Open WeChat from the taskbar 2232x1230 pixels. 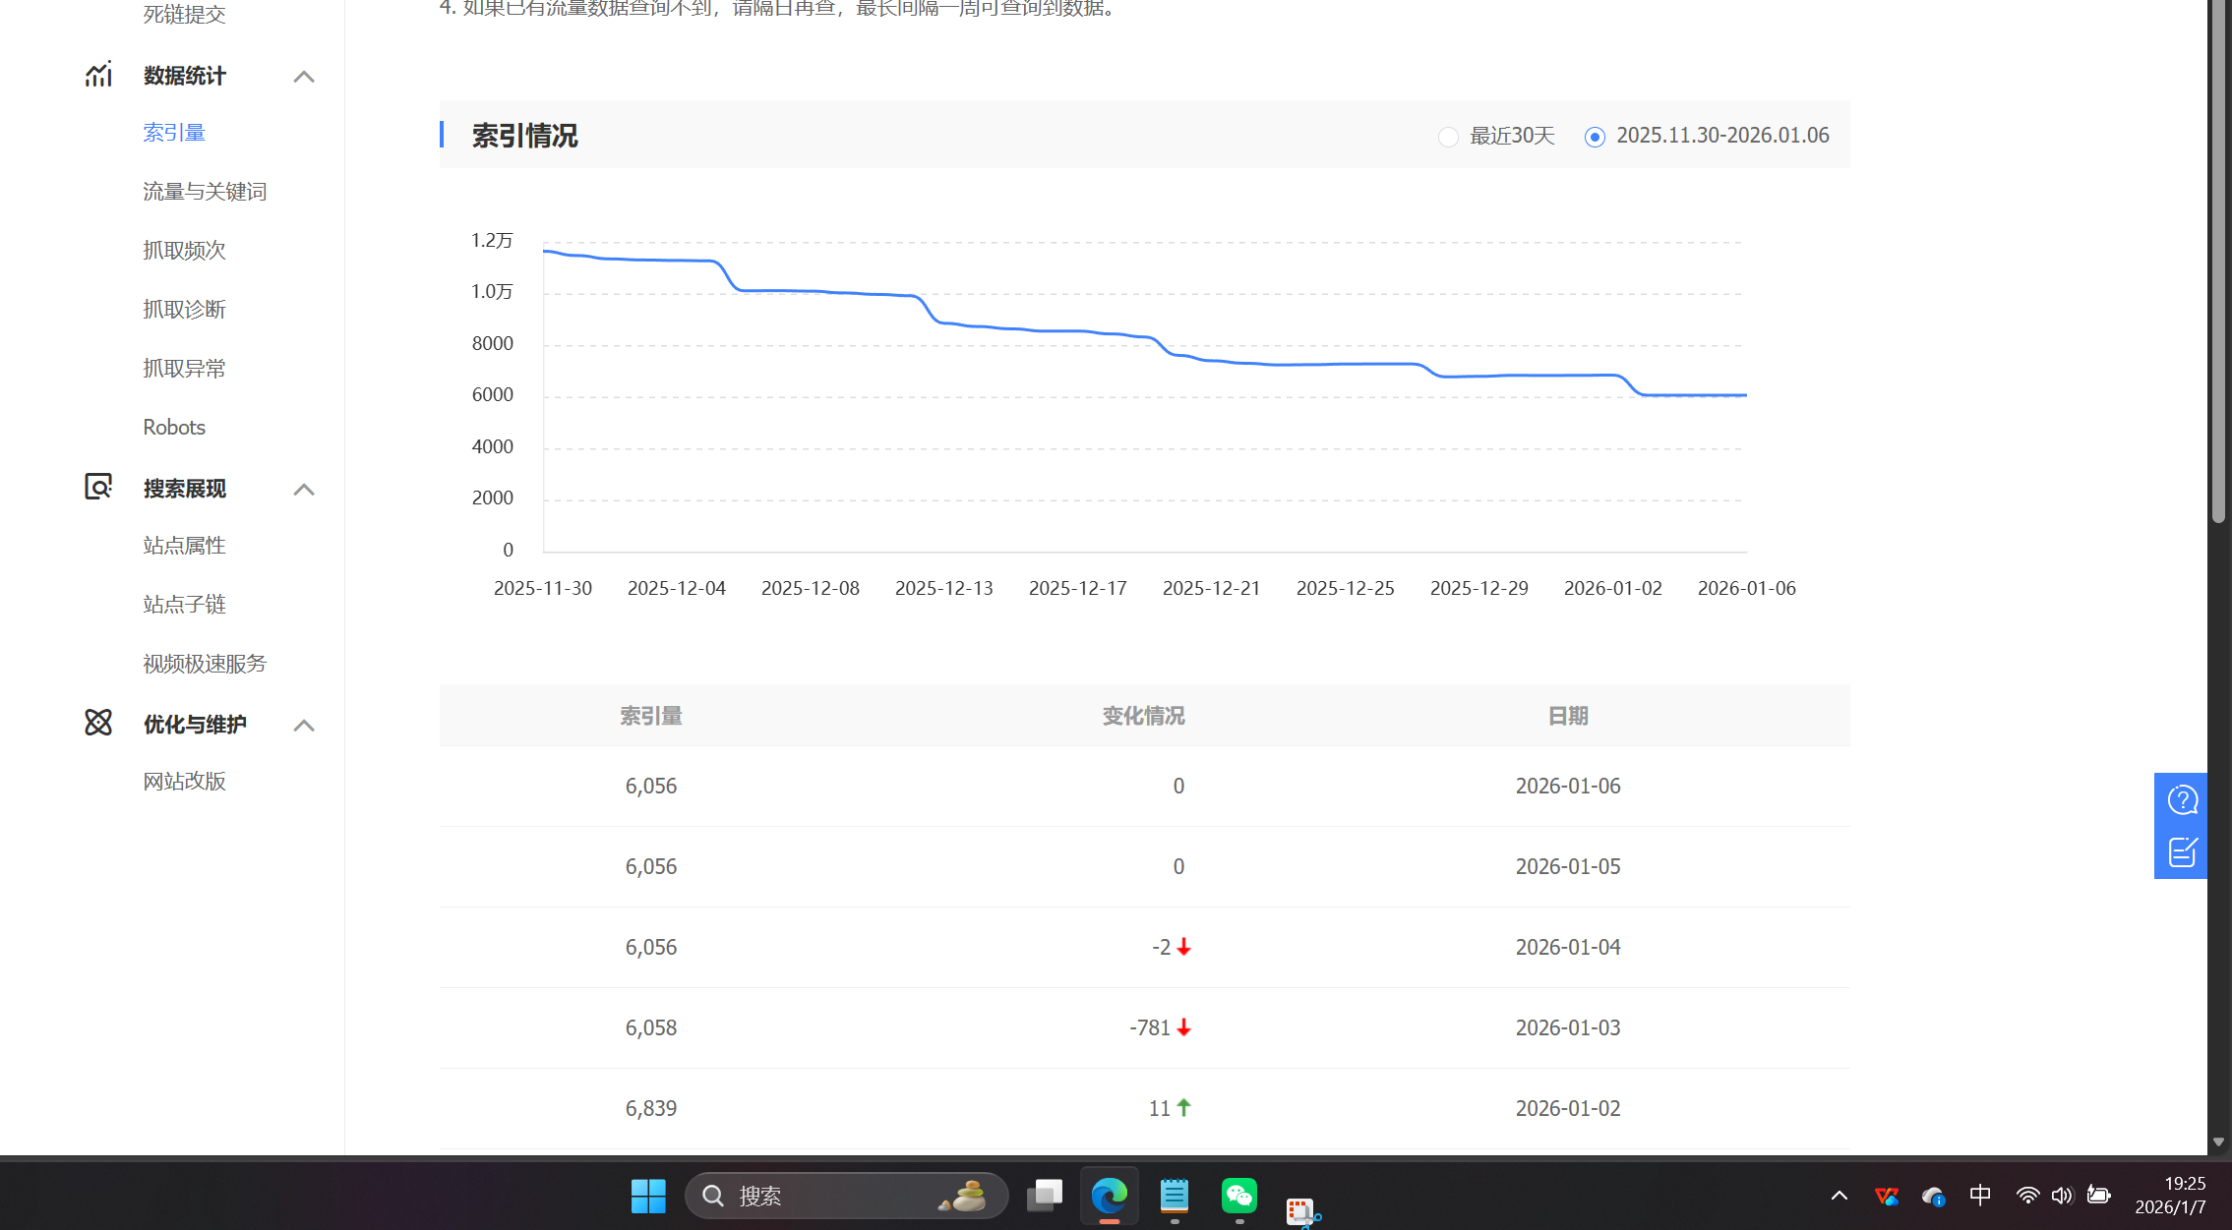point(1238,1196)
